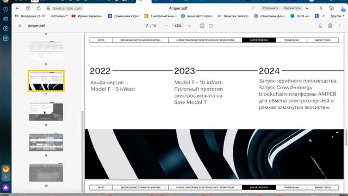The image size is (348, 196).
Task: Click the 42% zoom level field
Action: point(178,26)
